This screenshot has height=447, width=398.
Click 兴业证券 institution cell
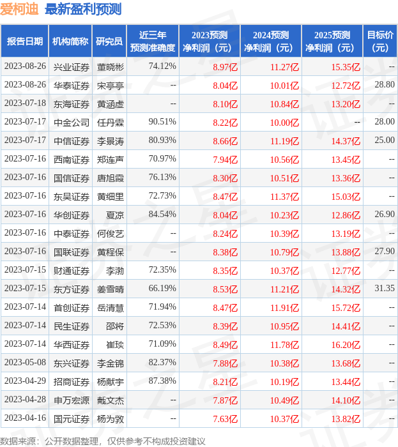tap(72, 67)
